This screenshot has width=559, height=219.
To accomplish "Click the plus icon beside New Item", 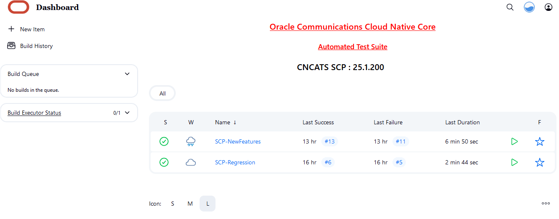I will coord(11,29).
